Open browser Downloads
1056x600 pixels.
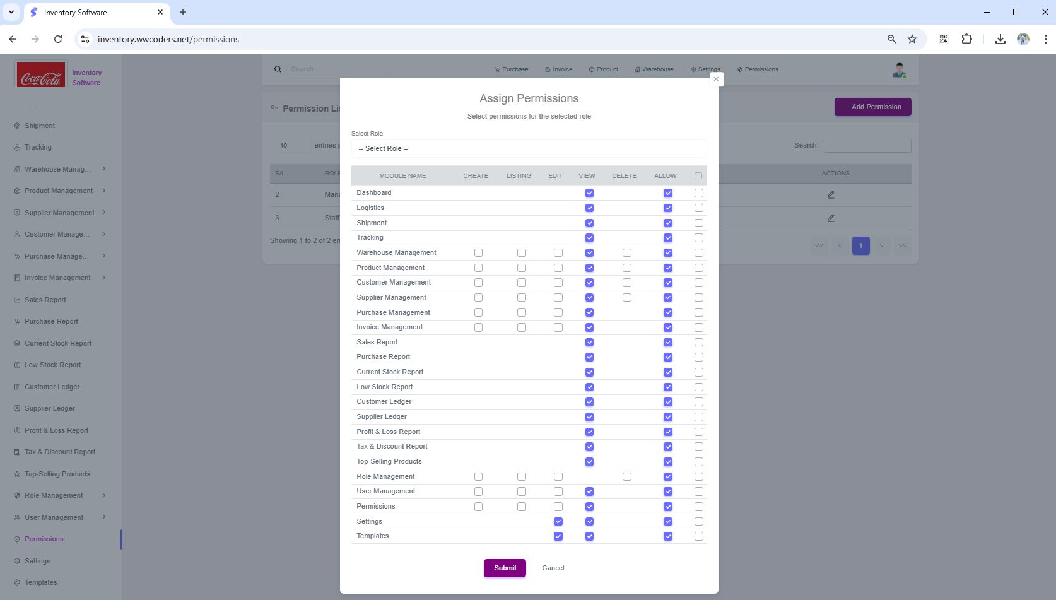tap(1000, 39)
